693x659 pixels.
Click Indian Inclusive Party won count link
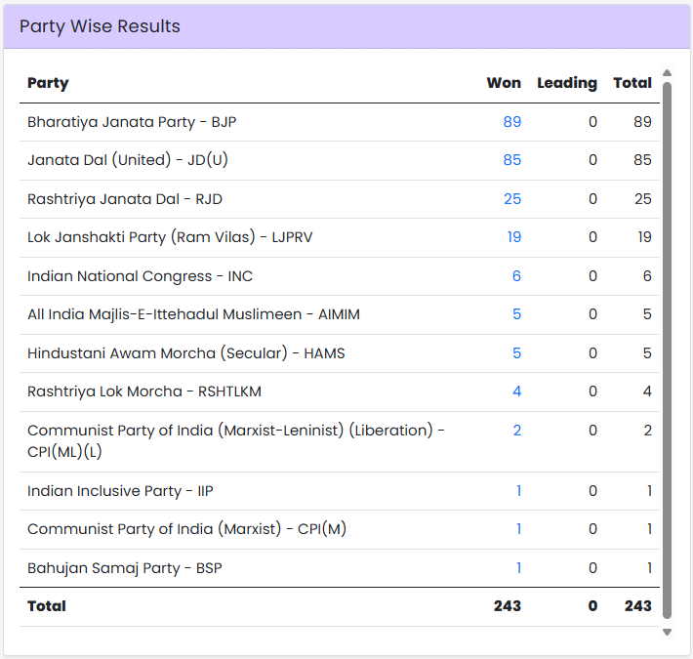[x=518, y=491]
